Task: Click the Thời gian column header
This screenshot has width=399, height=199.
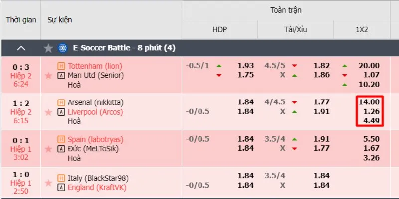Action: coord(20,20)
